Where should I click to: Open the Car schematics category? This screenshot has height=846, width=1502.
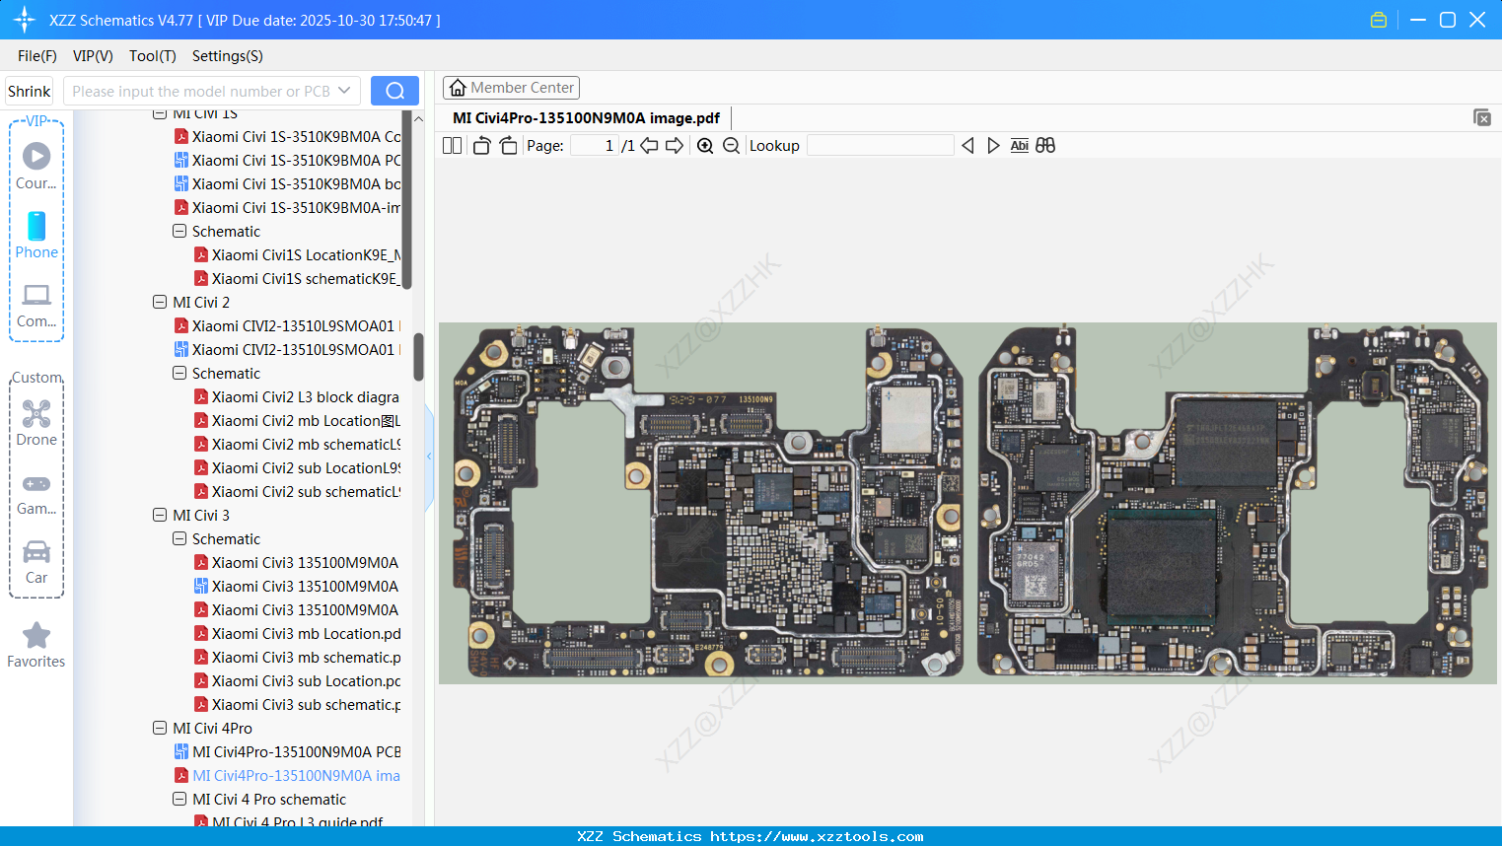click(36, 558)
